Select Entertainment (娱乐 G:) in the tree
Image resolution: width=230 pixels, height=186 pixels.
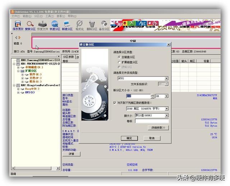point(36,82)
